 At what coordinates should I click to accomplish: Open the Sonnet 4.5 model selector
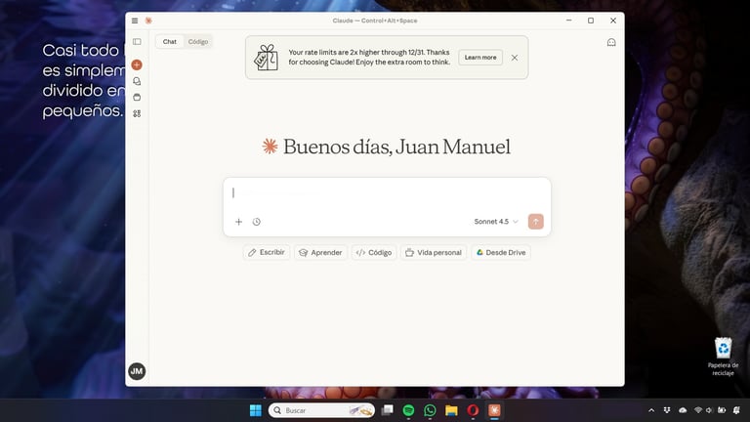pyautogui.click(x=496, y=222)
